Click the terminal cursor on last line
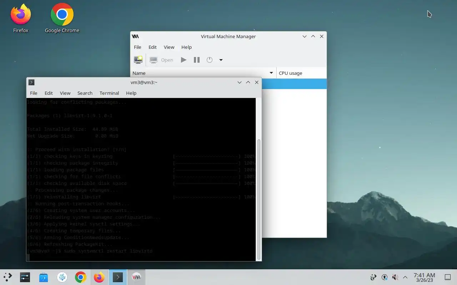This screenshot has width=457, height=285. click(x=28, y=258)
